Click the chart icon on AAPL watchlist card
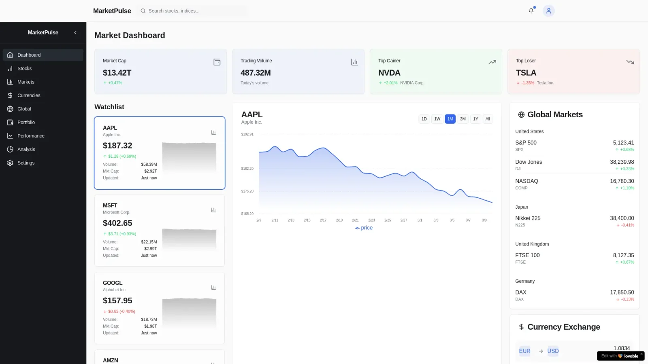This screenshot has width=648, height=364. pos(213,133)
